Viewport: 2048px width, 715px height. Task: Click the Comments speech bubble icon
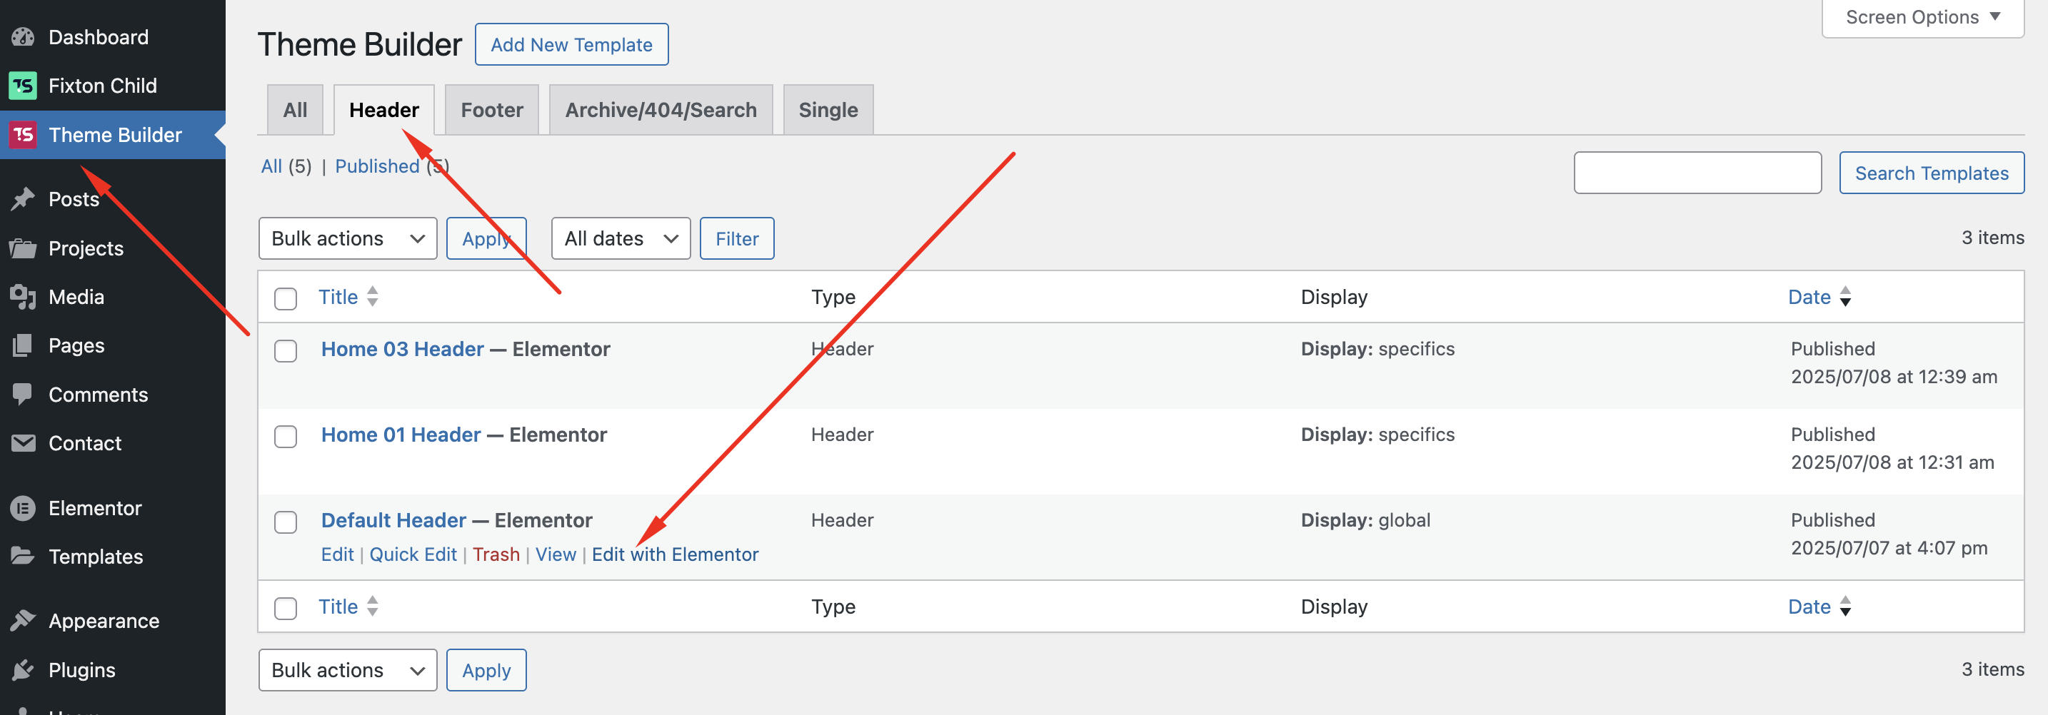[23, 394]
